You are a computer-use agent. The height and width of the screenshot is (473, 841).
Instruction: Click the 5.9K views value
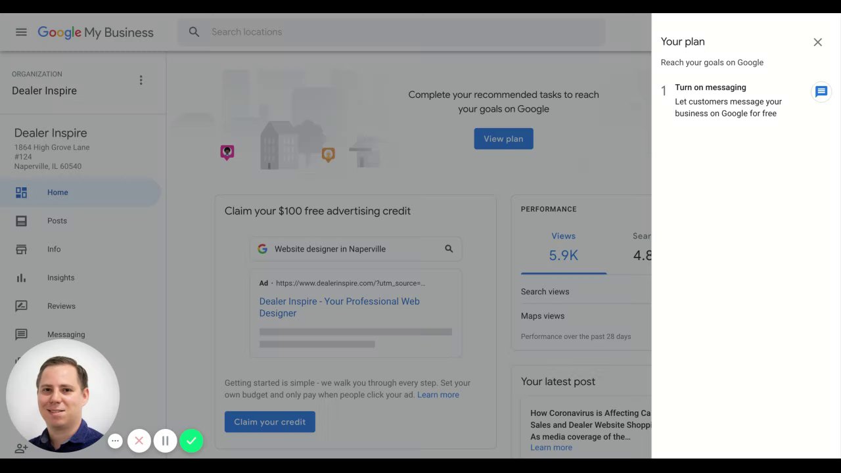(x=563, y=256)
